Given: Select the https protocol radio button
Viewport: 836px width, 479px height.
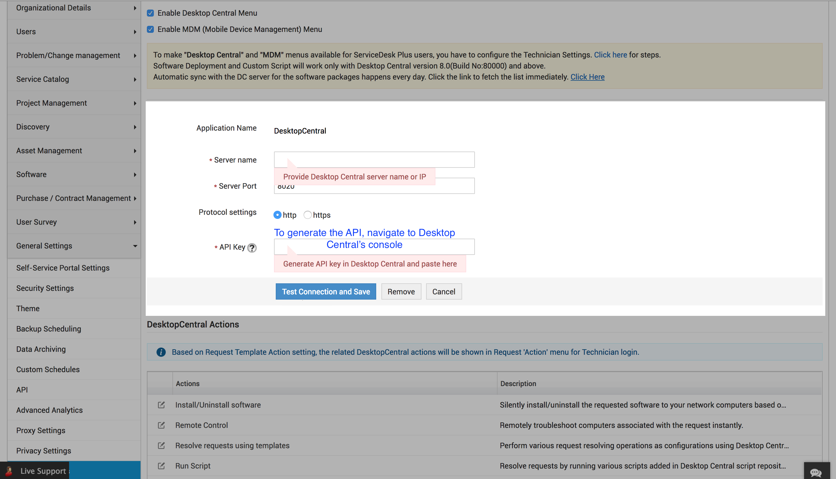Looking at the screenshot, I should coord(307,215).
